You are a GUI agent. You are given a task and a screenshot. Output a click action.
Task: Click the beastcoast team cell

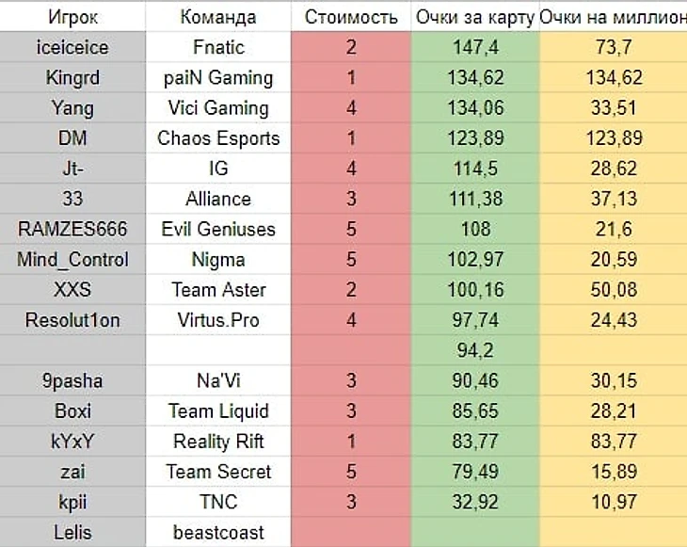(x=218, y=532)
